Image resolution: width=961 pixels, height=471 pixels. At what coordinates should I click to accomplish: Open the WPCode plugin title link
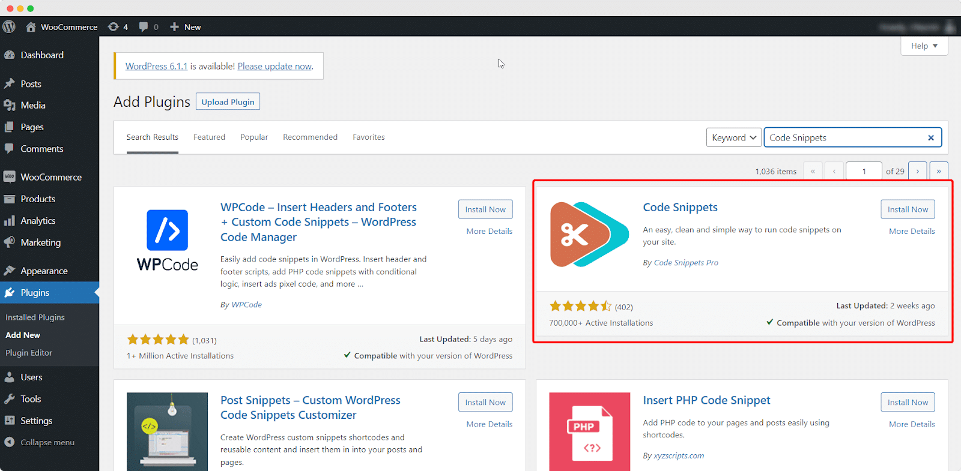[318, 222]
